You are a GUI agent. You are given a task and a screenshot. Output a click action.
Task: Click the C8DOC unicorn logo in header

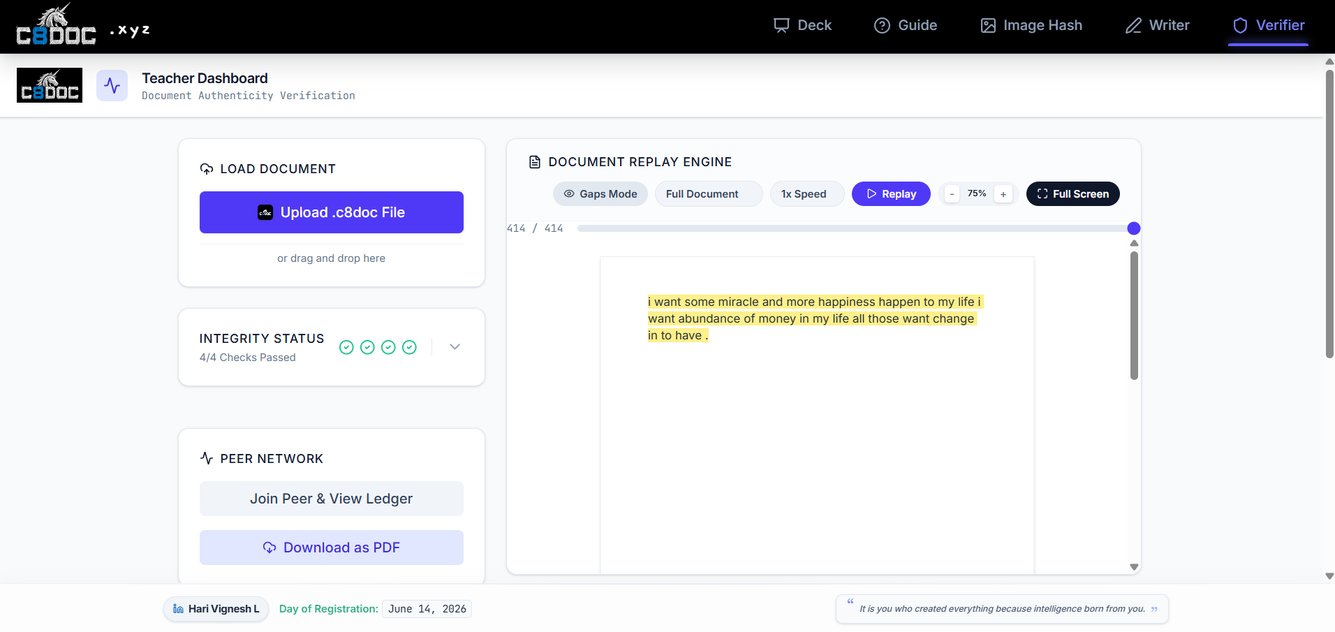(56, 25)
